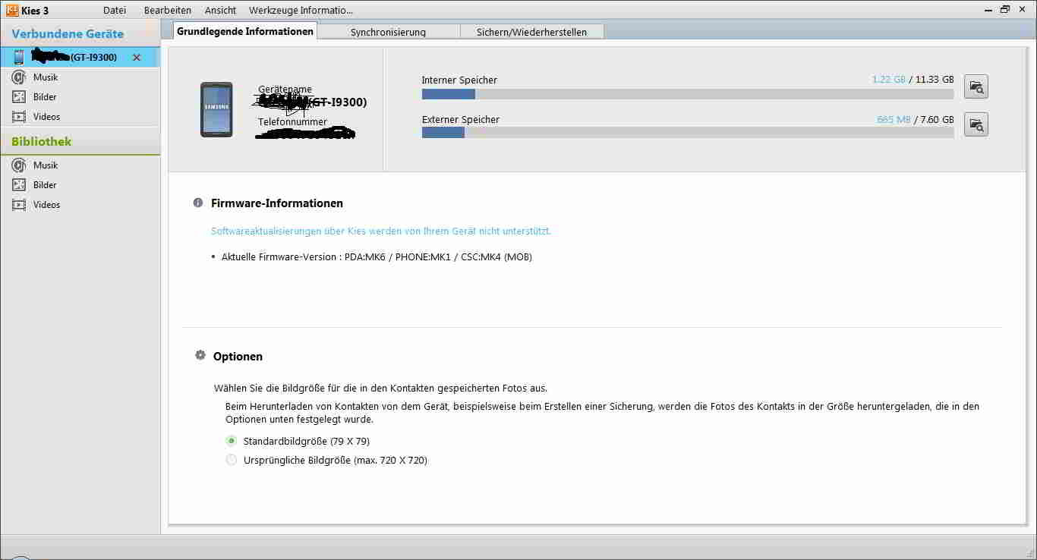
Task: Select Ursprüngliche Bildgröße (max. 720 X 720) option
Action: pos(232,460)
